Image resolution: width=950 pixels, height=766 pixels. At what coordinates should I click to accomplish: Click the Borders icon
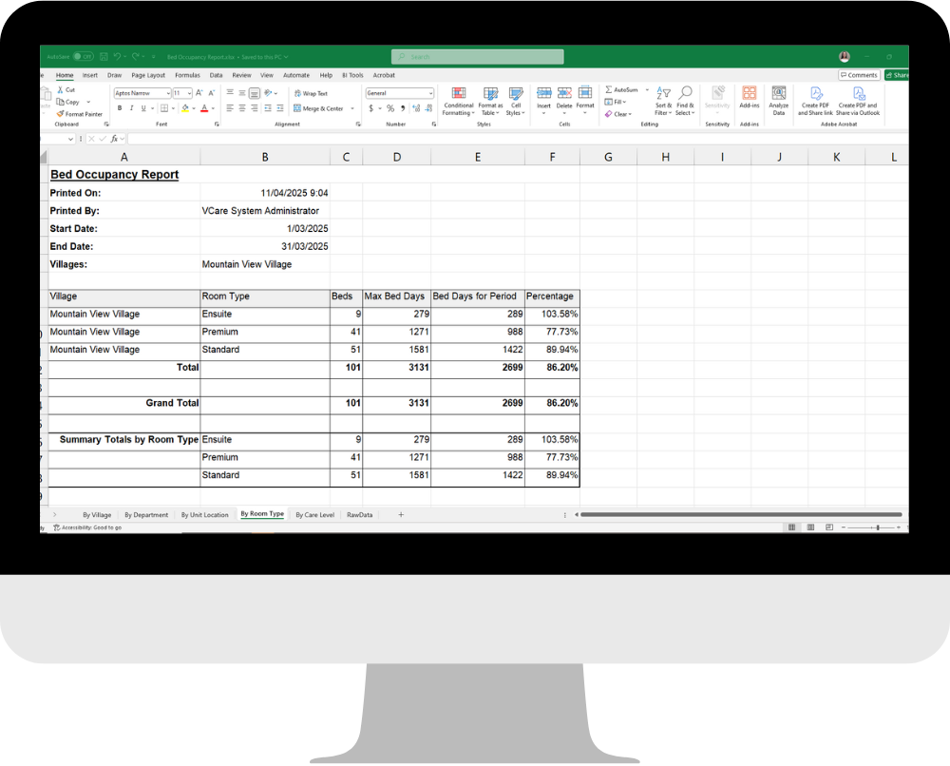click(164, 108)
